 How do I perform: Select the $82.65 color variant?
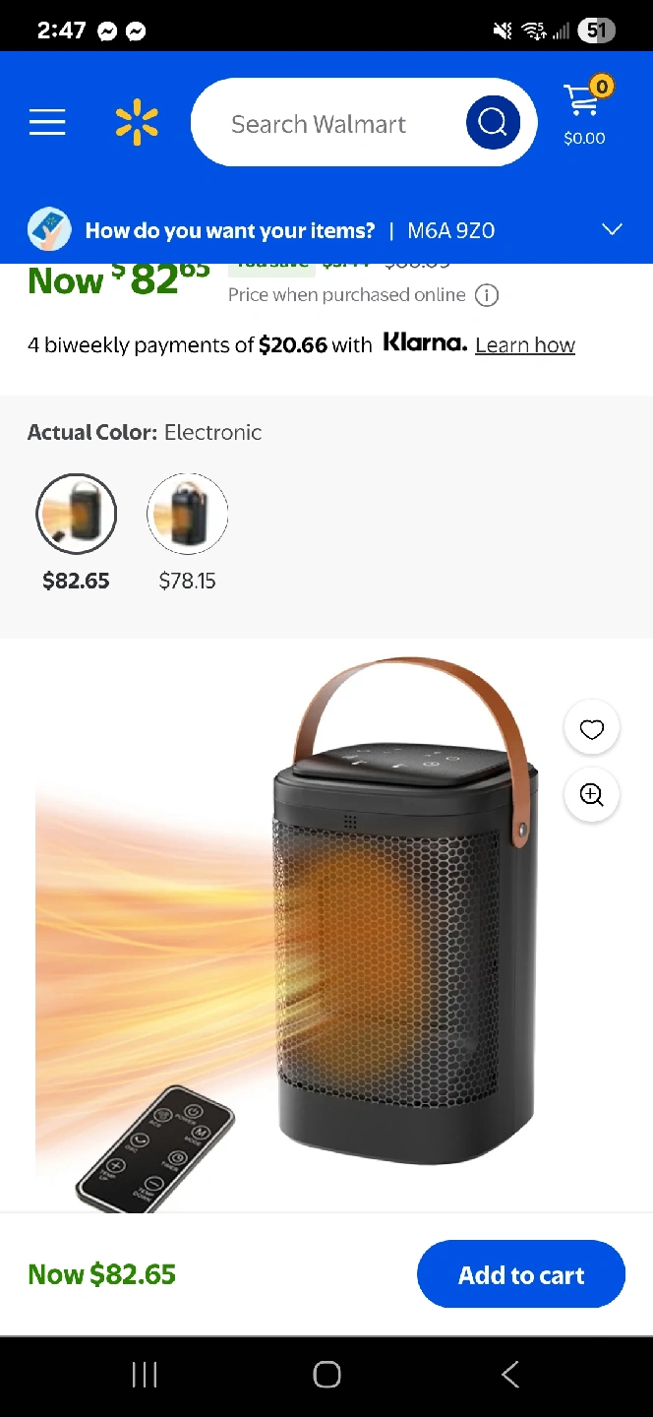(76, 514)
